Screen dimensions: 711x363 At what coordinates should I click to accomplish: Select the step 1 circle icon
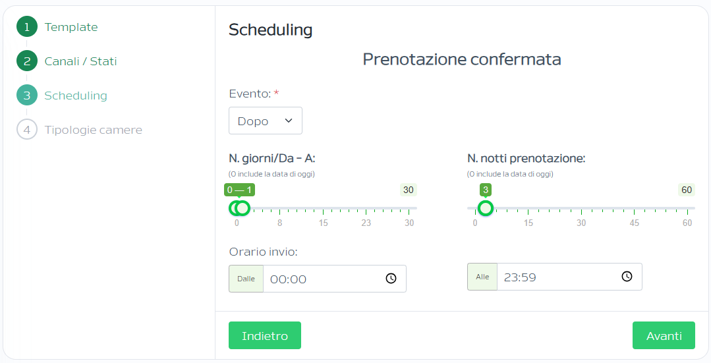point(27,27)
